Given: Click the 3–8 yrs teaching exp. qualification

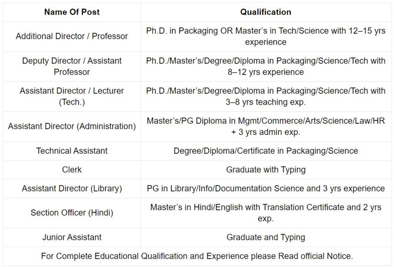Looking at the screenshot, I should [265, 97].
